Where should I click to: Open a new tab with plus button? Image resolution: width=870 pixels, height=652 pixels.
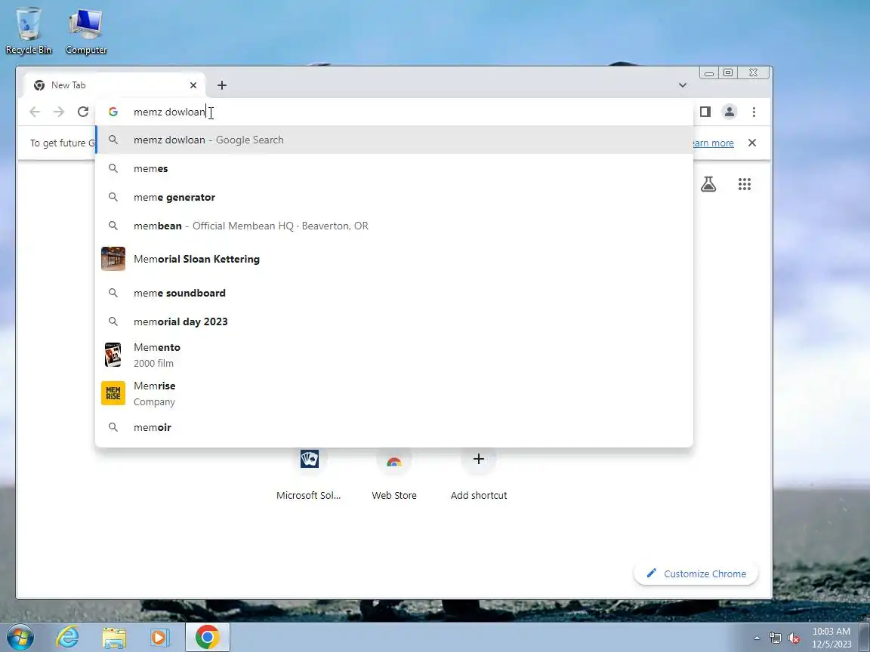point(222,85)
